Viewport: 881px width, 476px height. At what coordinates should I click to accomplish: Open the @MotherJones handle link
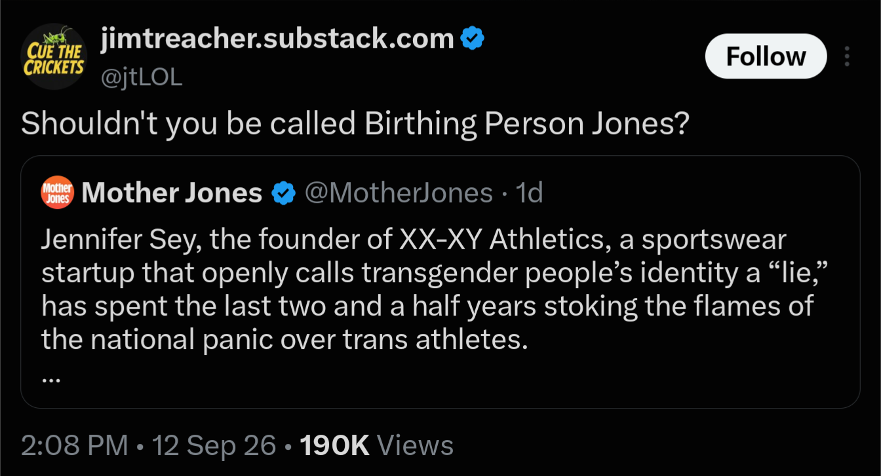click(x=399, y=193)
